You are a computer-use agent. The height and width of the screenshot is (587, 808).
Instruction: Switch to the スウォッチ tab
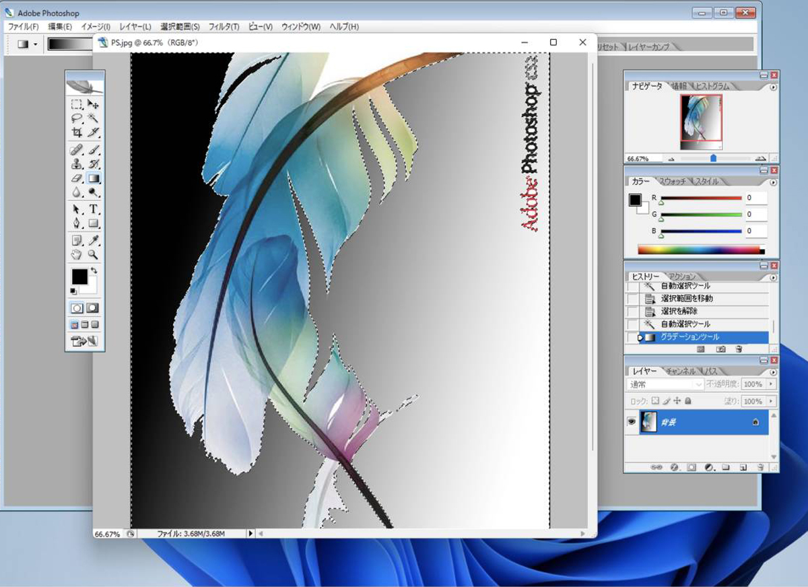673,181
